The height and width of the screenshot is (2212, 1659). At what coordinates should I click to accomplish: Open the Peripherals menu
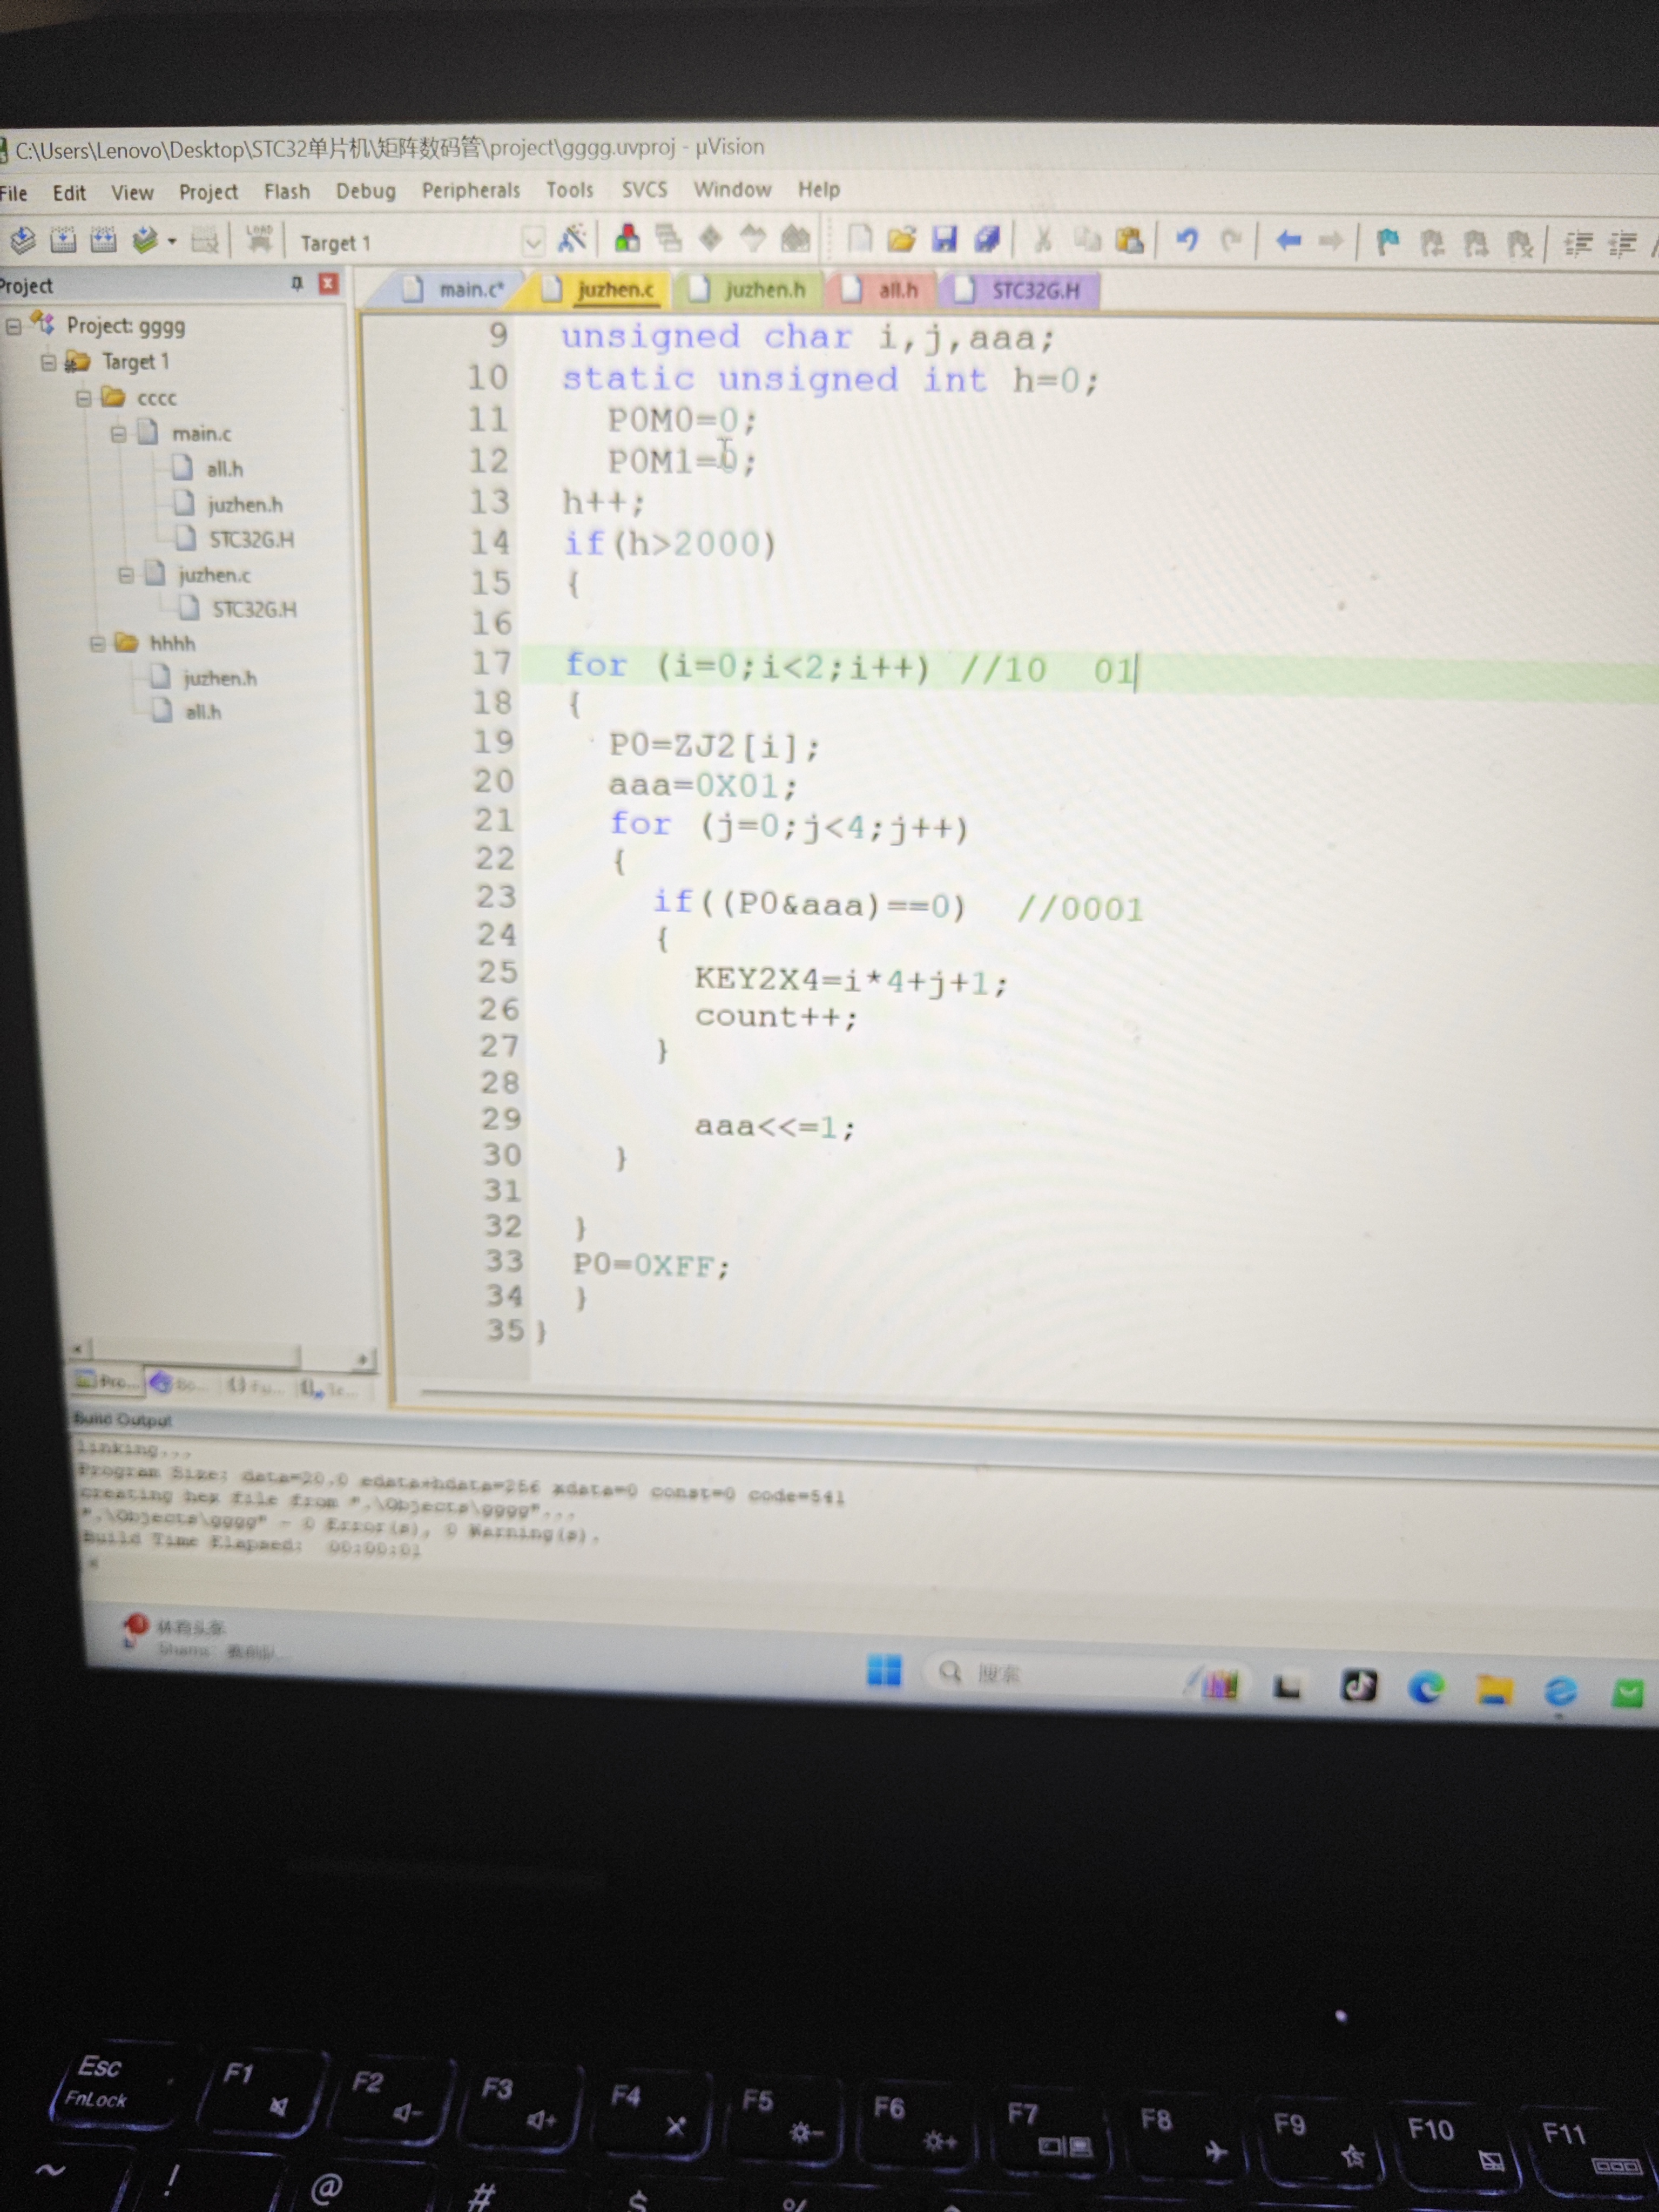[x=470, y=190]
